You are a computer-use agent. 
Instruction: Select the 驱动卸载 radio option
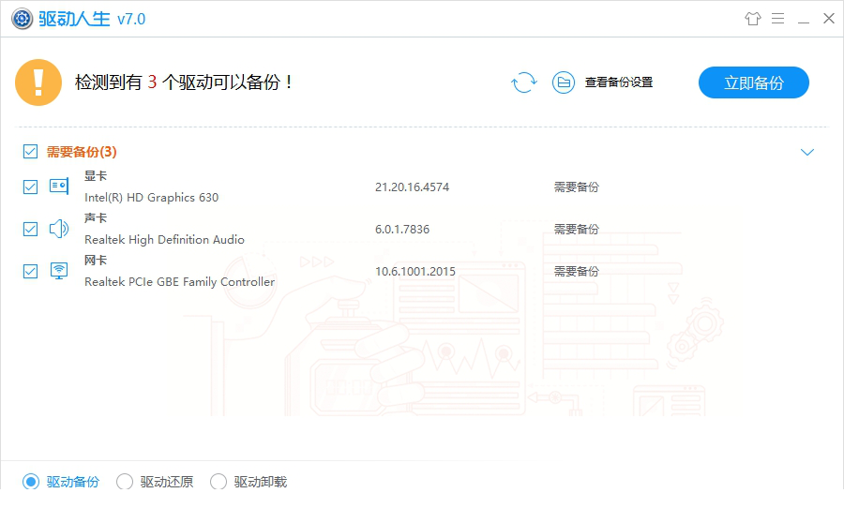tap(219, 482)
